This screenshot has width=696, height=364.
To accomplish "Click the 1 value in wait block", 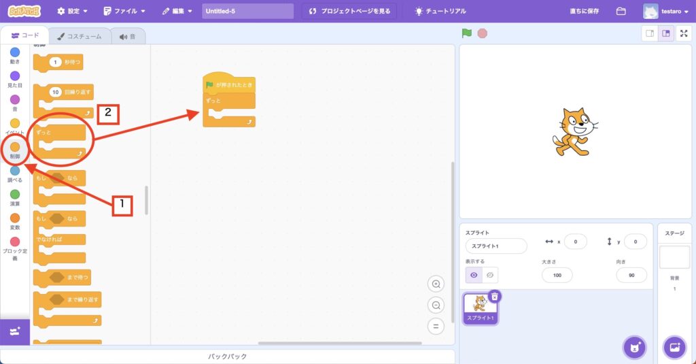I will (x=55, y=62).
